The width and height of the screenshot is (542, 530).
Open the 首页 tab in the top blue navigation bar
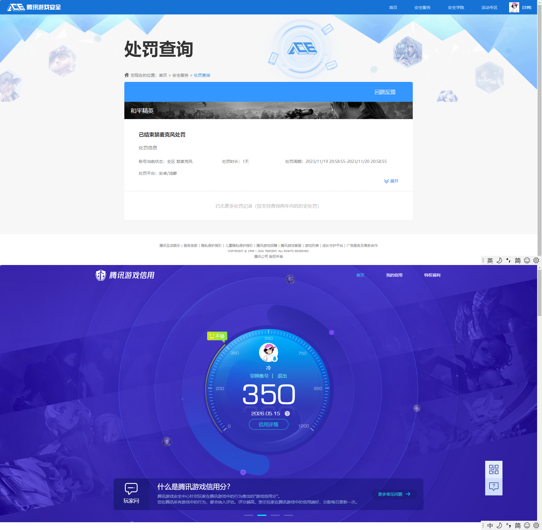pos(393,7)
